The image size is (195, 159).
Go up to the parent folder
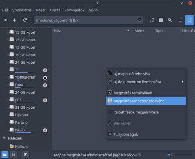pos(15,20)
